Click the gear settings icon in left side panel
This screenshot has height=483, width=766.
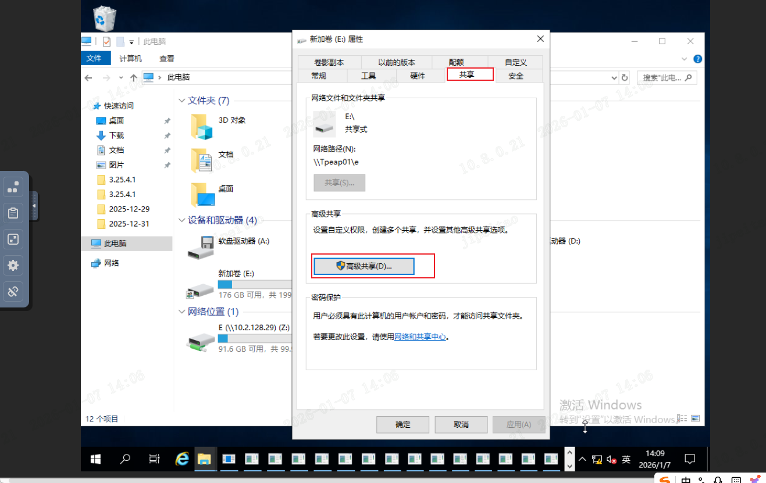tap(13, 266)
